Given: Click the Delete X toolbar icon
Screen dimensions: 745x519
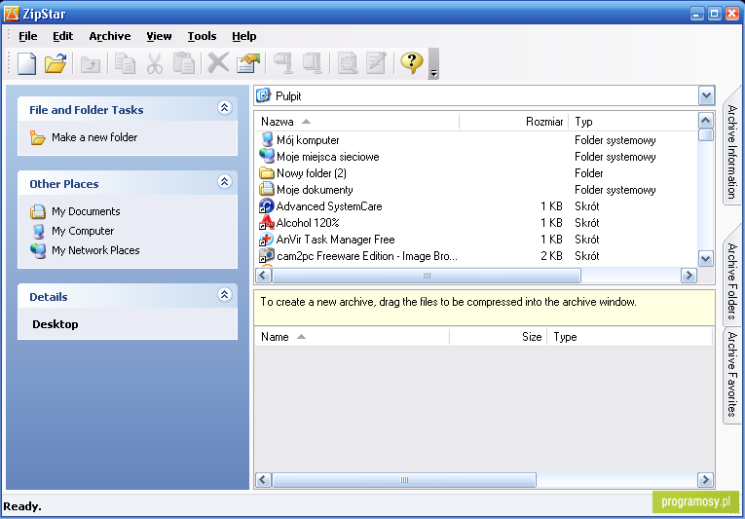Looking at the screenshot, I should (x=218, y=62).
